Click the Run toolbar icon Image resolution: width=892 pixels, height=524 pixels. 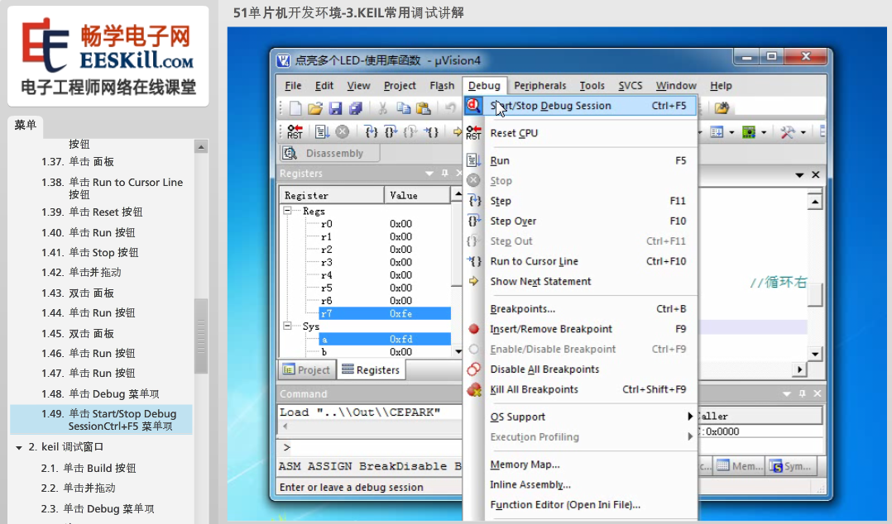323,132
